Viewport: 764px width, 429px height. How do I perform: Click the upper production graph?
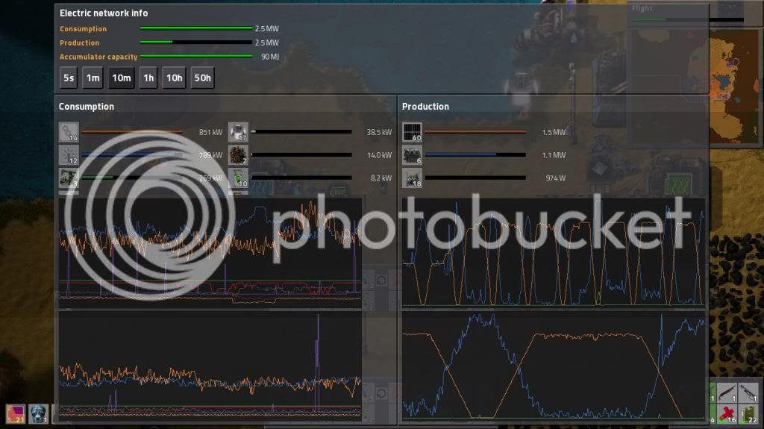(x=554, y=252)
